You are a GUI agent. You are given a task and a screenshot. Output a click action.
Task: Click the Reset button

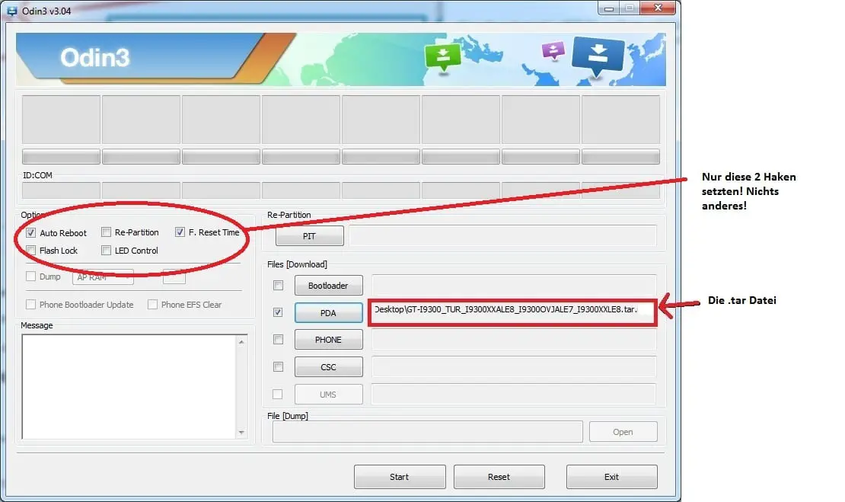tap(499, 477)
